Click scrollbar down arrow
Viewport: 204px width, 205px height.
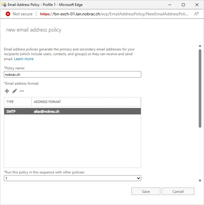coord(200,181)
